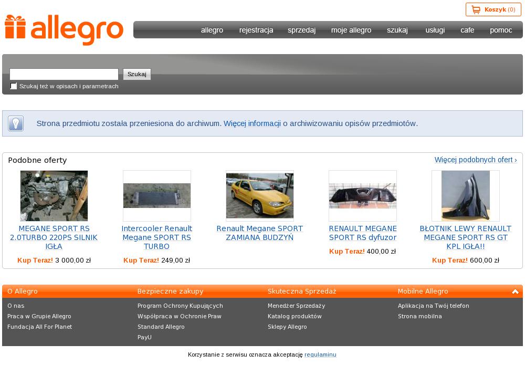525x365 pixels.
Task: Open the 'PayU' footer link
Action: (144, 337)
